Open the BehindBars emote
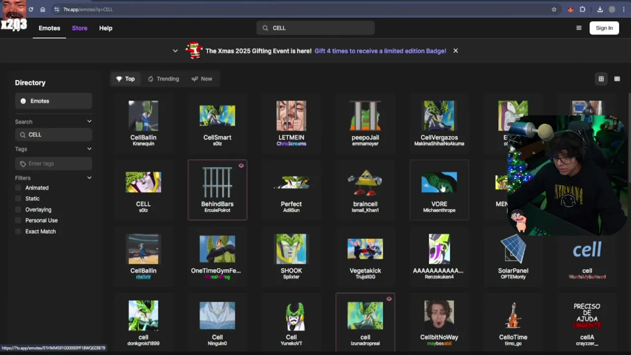The image size is (631, 355). (x=217, y=190)
